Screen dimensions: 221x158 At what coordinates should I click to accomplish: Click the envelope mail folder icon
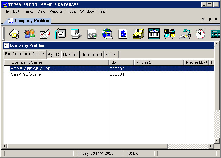[61, 34]
